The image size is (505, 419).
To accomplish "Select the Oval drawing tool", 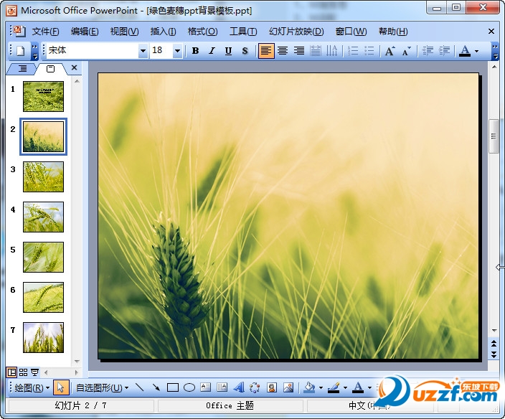I will 189,387.
